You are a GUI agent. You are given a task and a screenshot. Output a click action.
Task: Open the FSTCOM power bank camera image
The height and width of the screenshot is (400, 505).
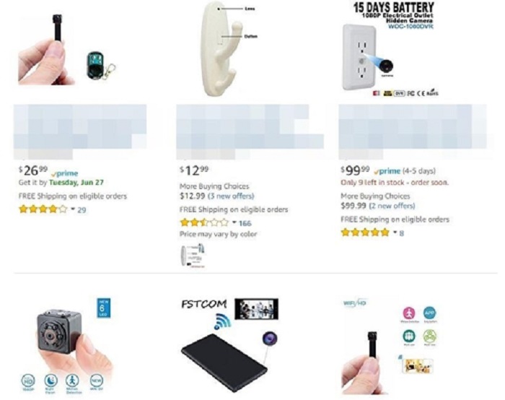[230, 345]
